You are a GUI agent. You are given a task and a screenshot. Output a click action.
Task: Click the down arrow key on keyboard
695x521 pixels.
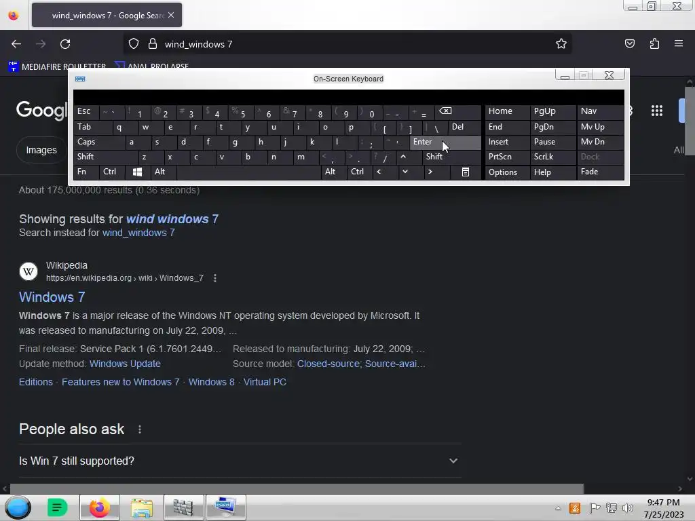click(x=405, y=172)
